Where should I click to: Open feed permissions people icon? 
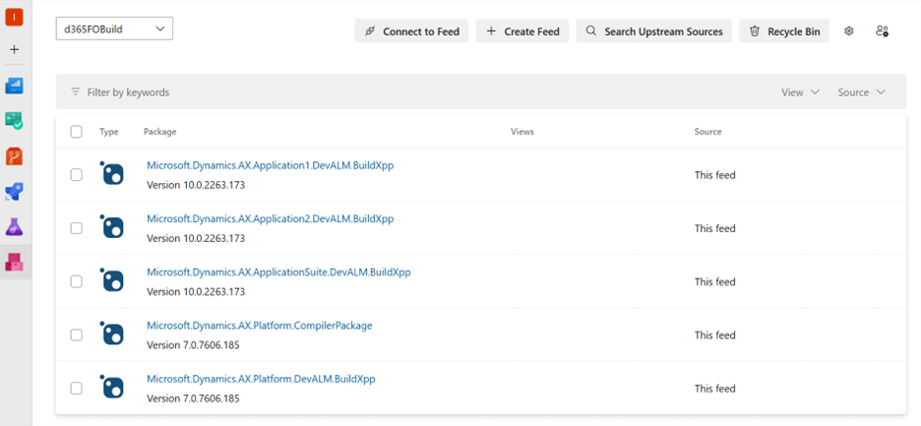(x=882, y=31)
